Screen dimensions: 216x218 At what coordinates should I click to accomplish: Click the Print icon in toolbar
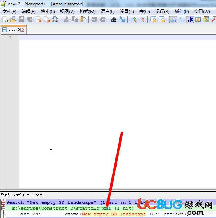55,19
